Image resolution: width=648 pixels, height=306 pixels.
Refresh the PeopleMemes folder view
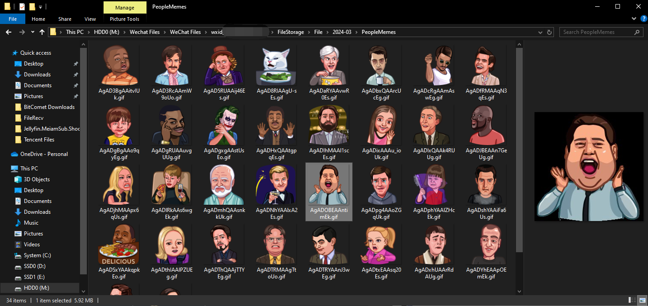click(549, 32)
